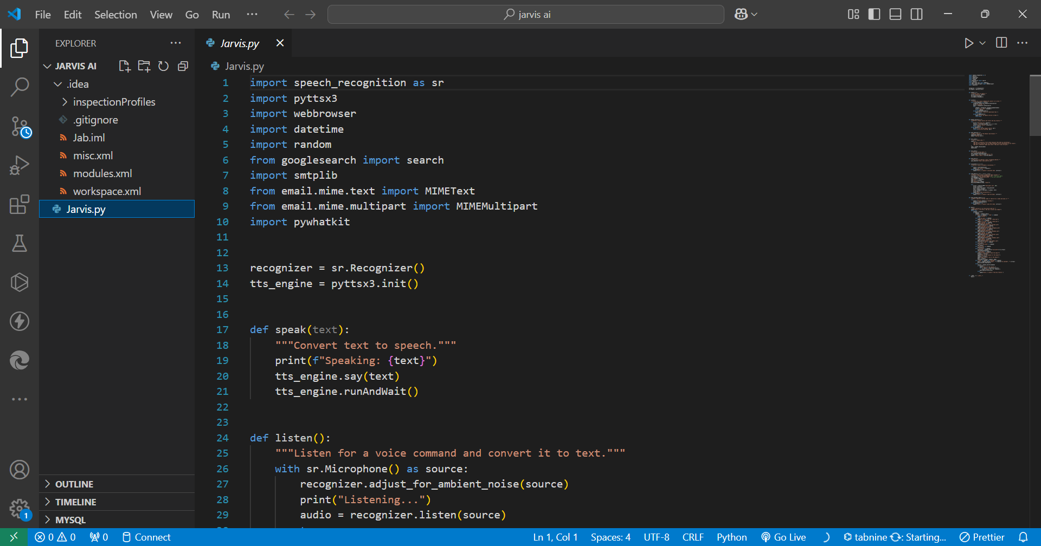Click Go Live server button
Image resolution: width=1041 pixels, height=546 pixels.
click(783, 537)
